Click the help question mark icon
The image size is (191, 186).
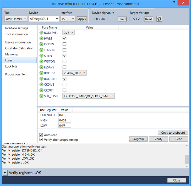174,3
